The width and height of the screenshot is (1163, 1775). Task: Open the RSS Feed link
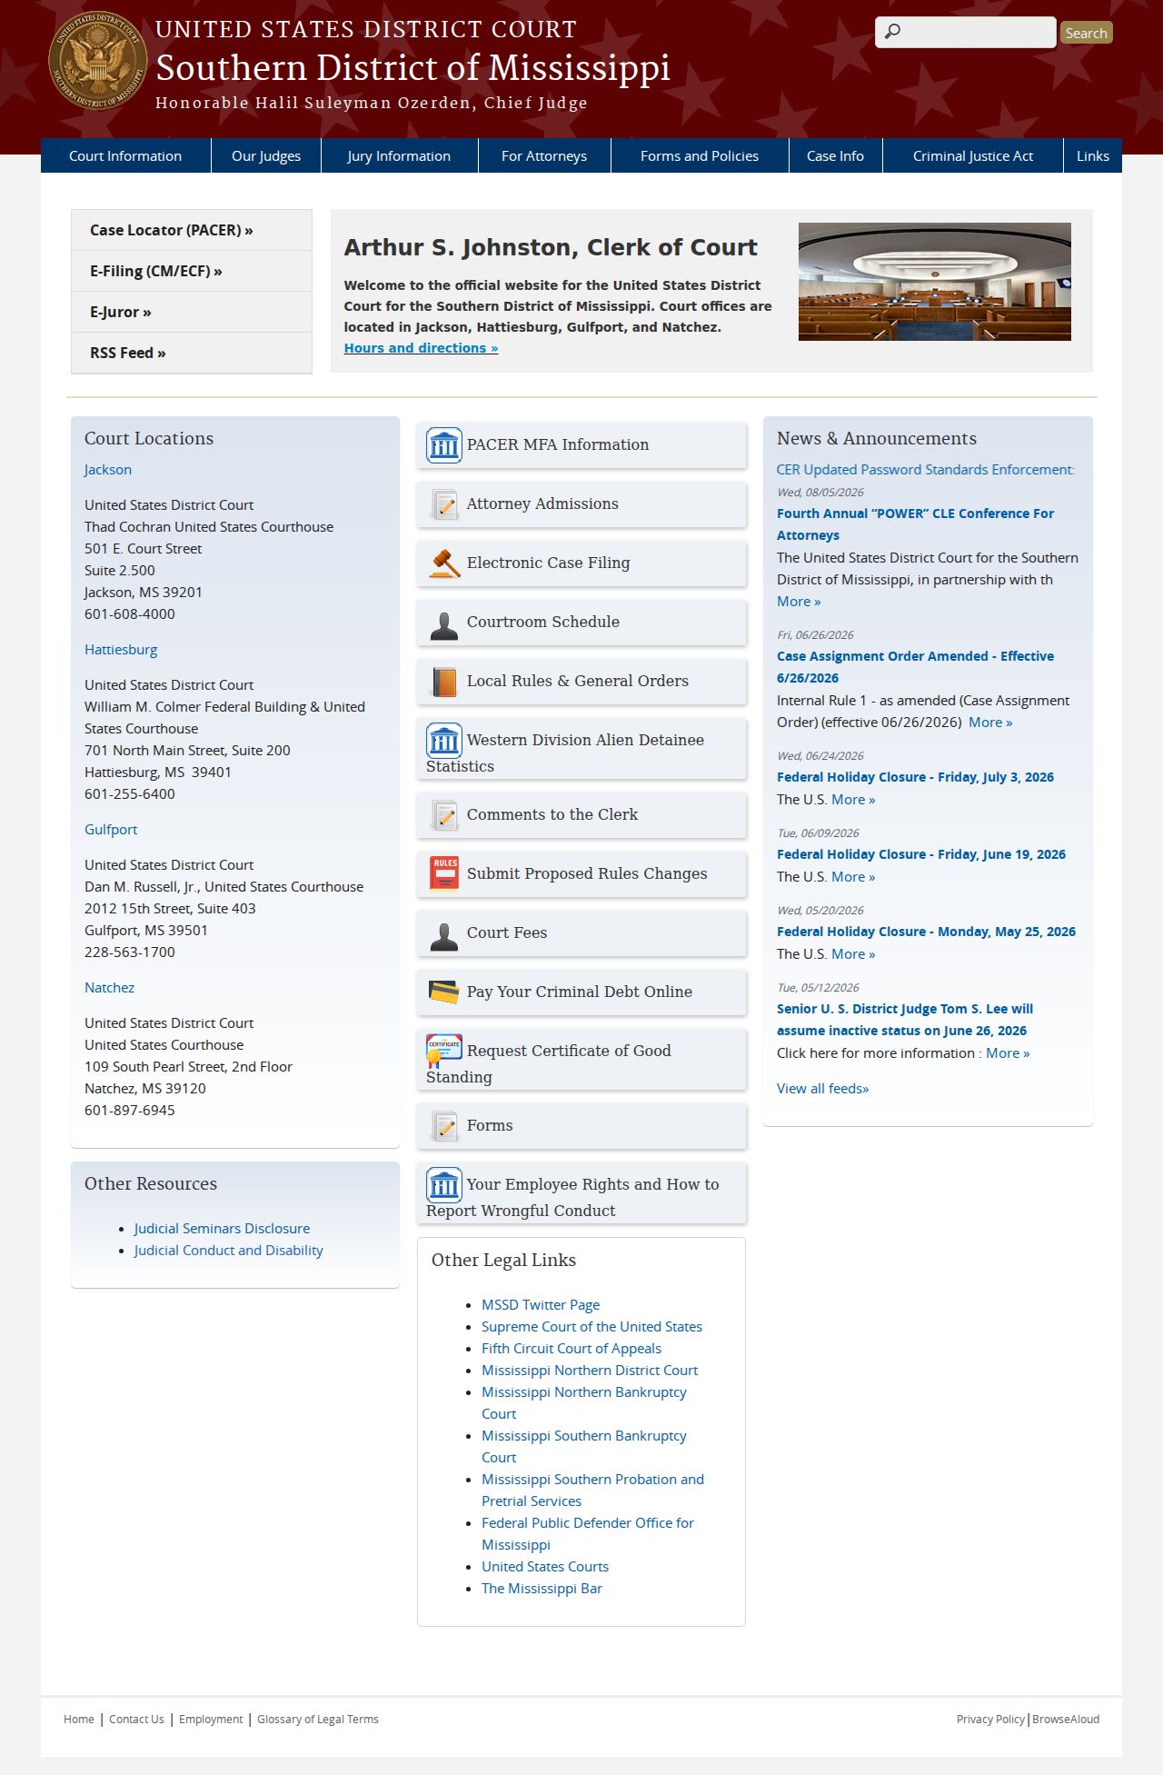click(192, 353)
